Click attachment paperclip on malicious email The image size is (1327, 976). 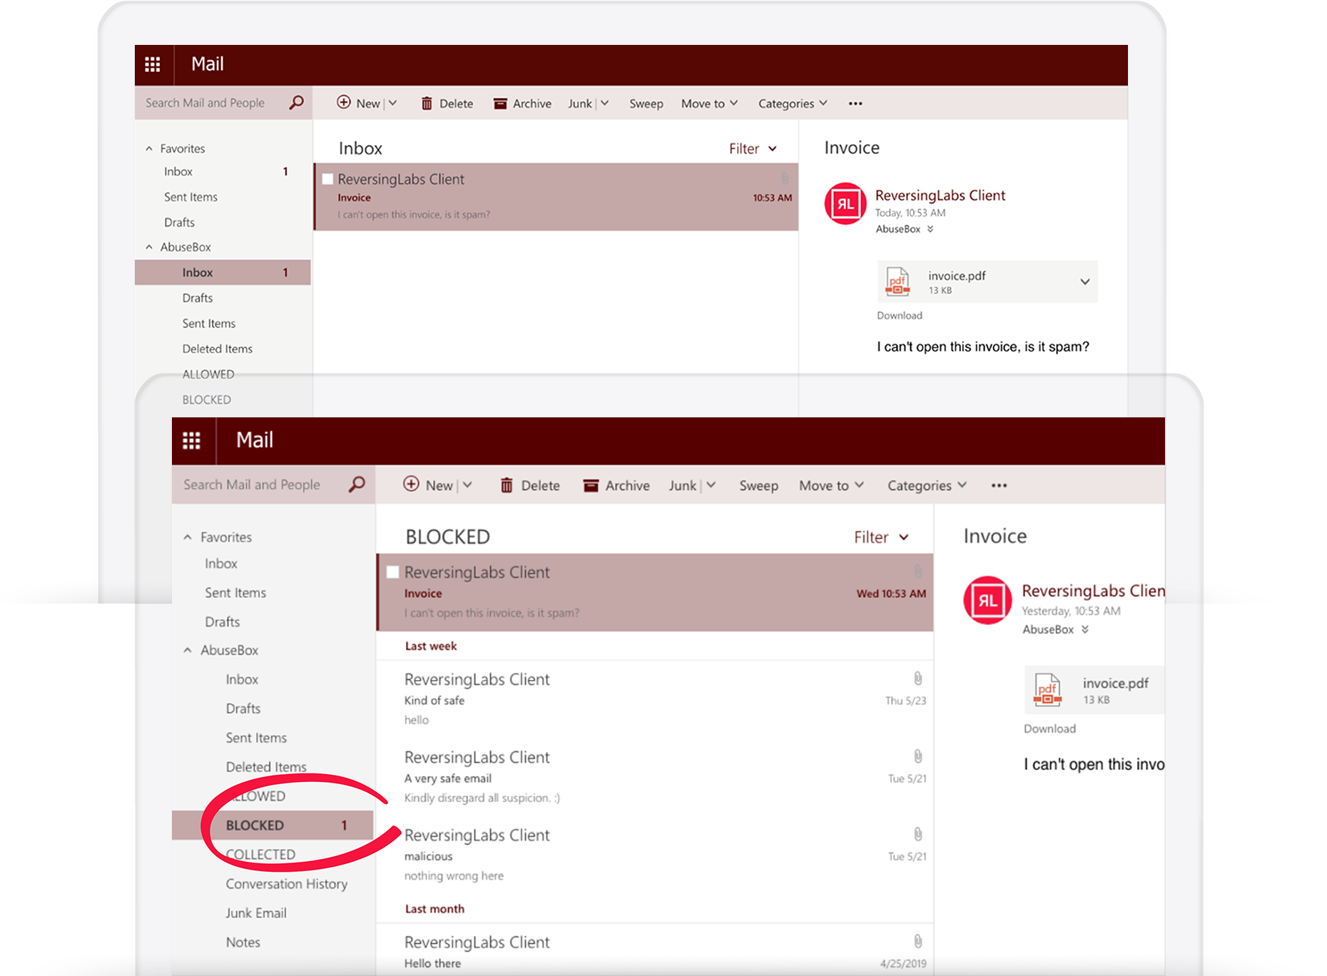917,834
